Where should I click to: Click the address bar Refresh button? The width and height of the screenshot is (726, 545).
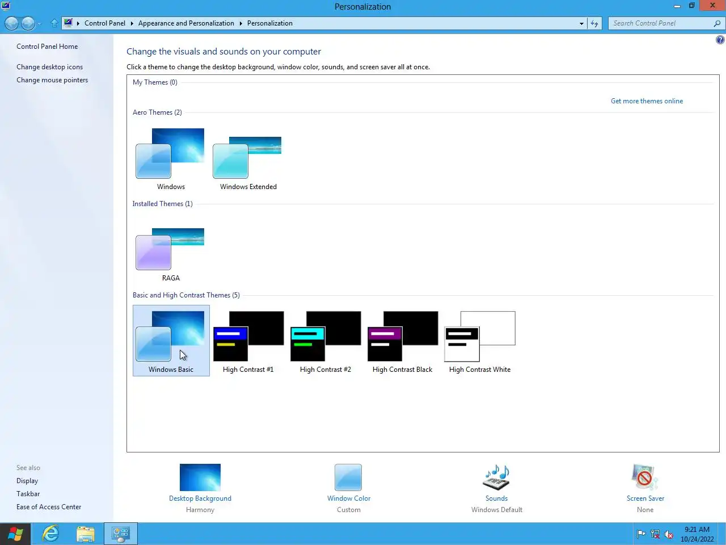point(594,23)
